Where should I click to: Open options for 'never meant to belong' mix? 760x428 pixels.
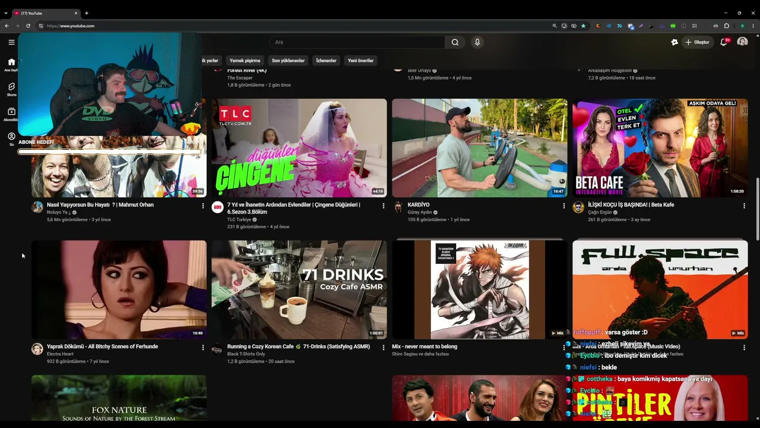(x=563, y=347)
